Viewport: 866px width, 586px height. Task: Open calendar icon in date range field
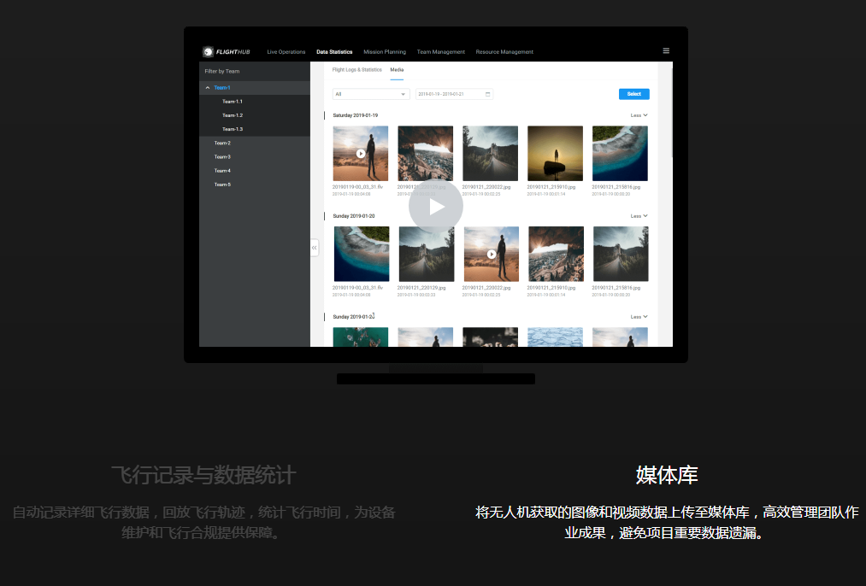(x=487, y=94)
